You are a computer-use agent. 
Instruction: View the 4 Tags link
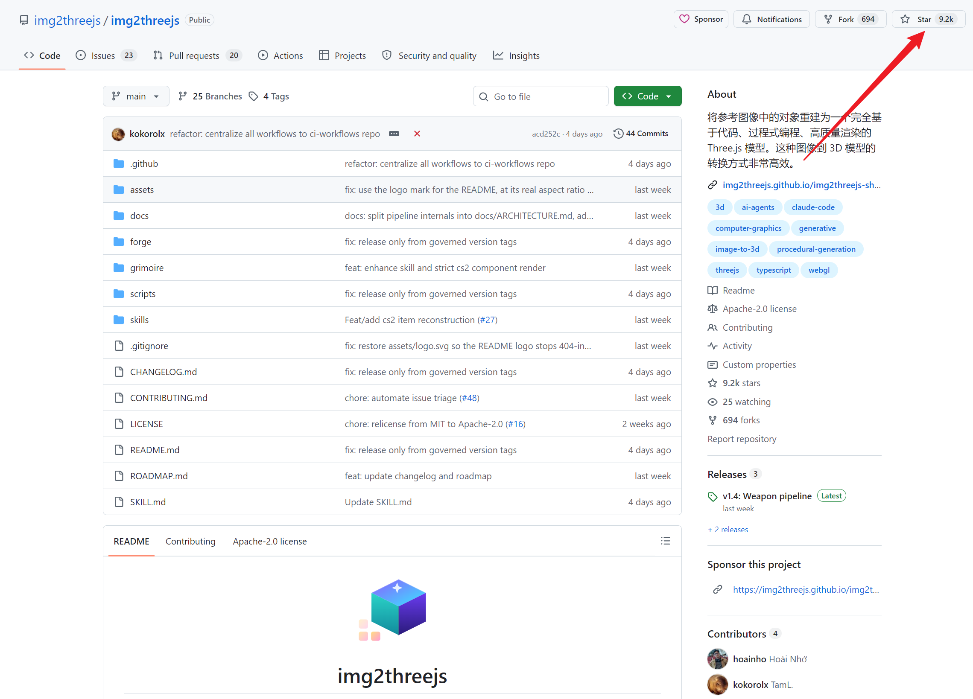coord(269,96)
